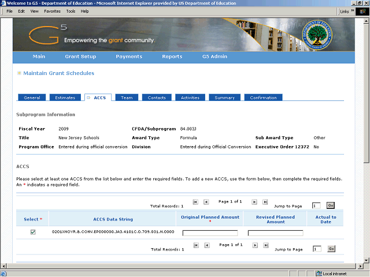The width and height of the screenshot is (370, 277).
Task: Open the Help menu
Action: (x=84, y=11)
